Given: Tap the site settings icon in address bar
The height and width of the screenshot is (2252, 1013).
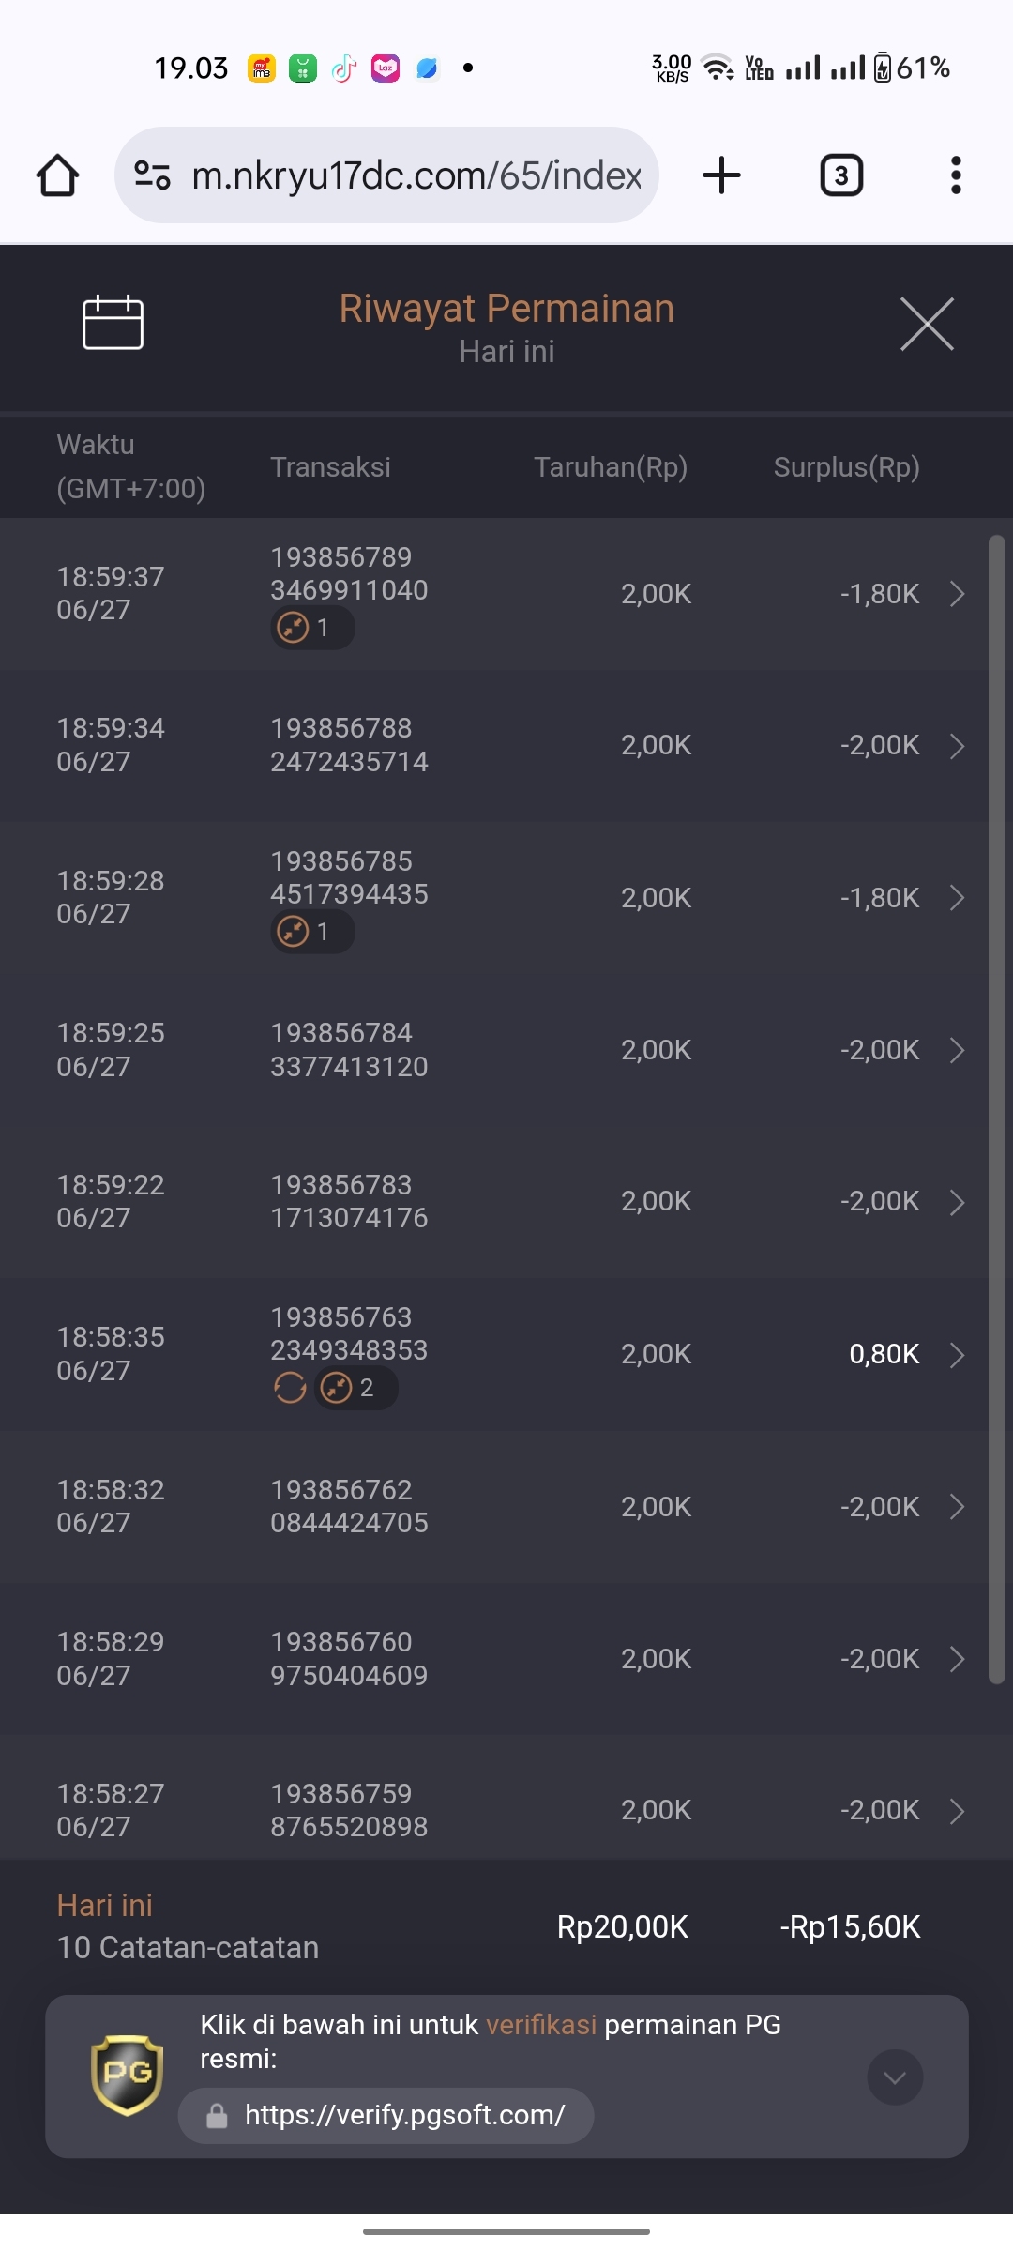Looking at the screenshot, I should coord(152,175).
